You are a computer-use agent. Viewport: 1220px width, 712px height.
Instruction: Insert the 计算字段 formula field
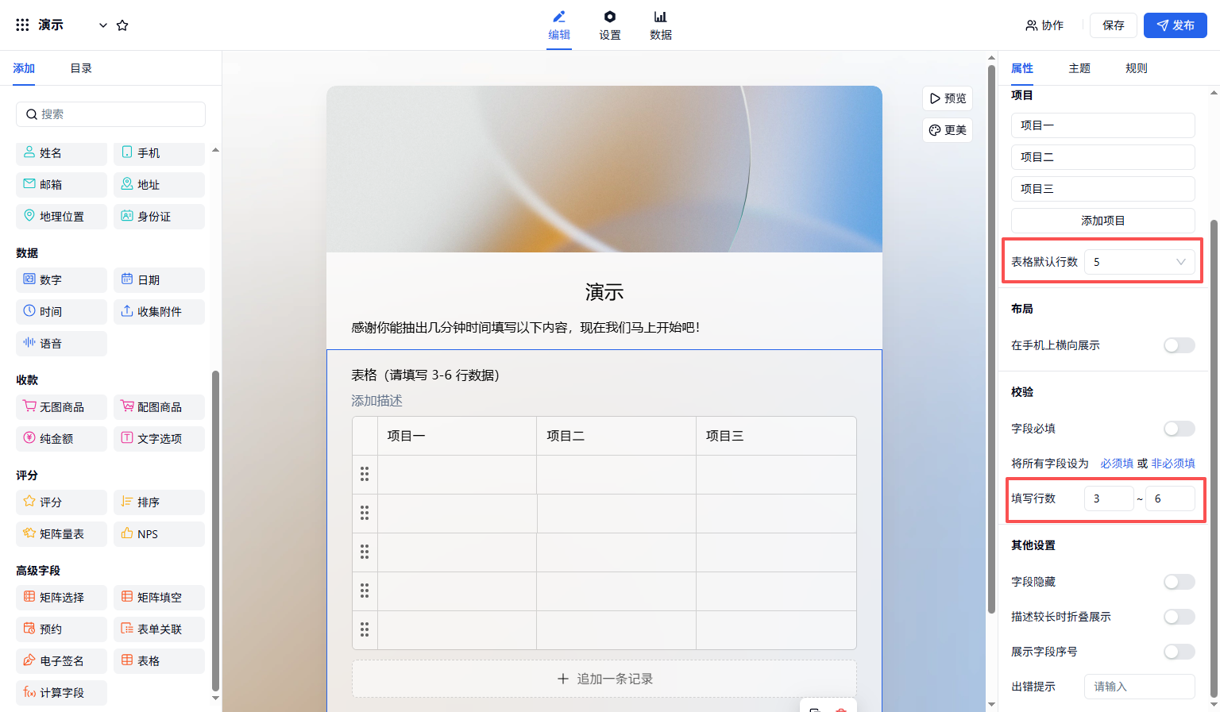pos(61,693)
